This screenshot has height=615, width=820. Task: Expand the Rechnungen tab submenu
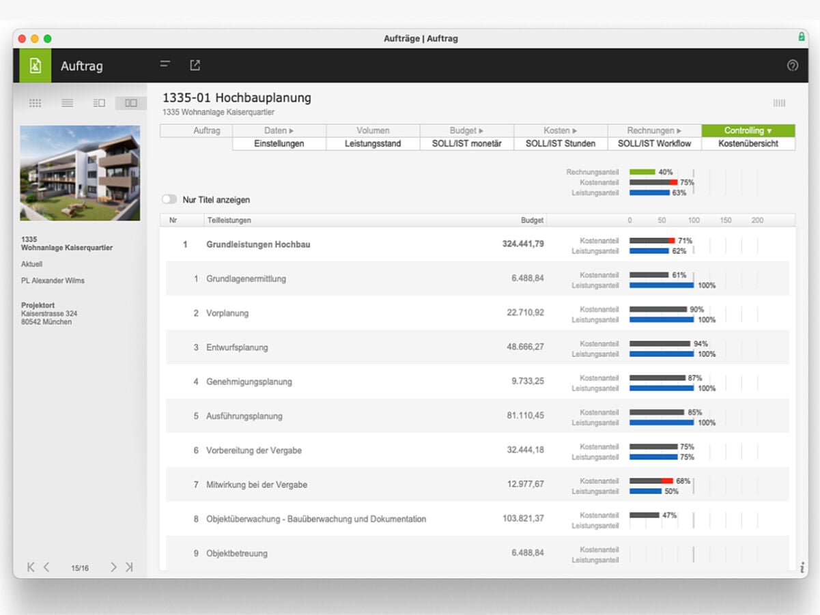pyautogui.click(x=654, y=130)
